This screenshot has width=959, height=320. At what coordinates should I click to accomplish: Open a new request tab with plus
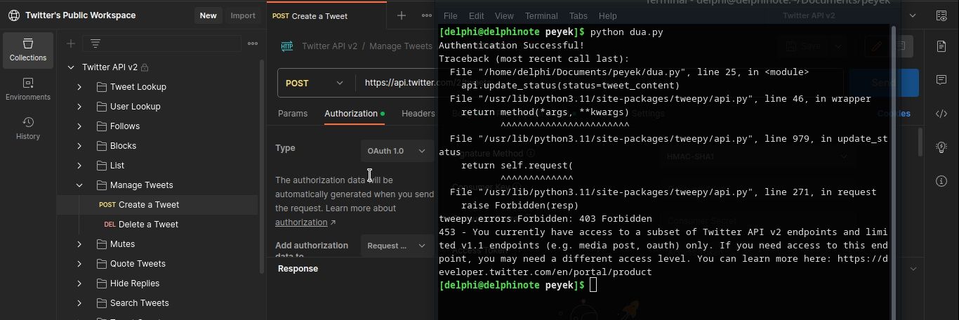point(402,15)
